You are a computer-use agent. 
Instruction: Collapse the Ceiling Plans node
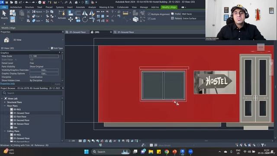pyautogui.click(x=5, y=131)
